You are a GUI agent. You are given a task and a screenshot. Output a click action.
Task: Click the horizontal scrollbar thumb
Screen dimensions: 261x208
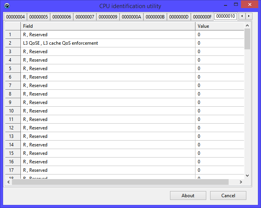[x=120, y=182]
